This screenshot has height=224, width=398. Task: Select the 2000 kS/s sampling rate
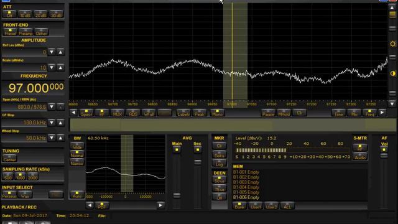tap(32, 176)
